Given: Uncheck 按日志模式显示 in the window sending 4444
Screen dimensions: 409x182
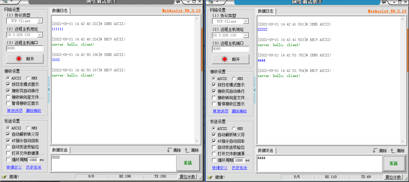Looking at the screenshot, I should [214, 85].
